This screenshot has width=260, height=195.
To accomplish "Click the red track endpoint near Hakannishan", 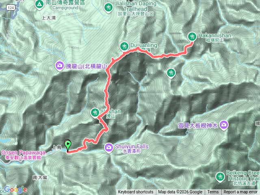I will click(192, 42).
